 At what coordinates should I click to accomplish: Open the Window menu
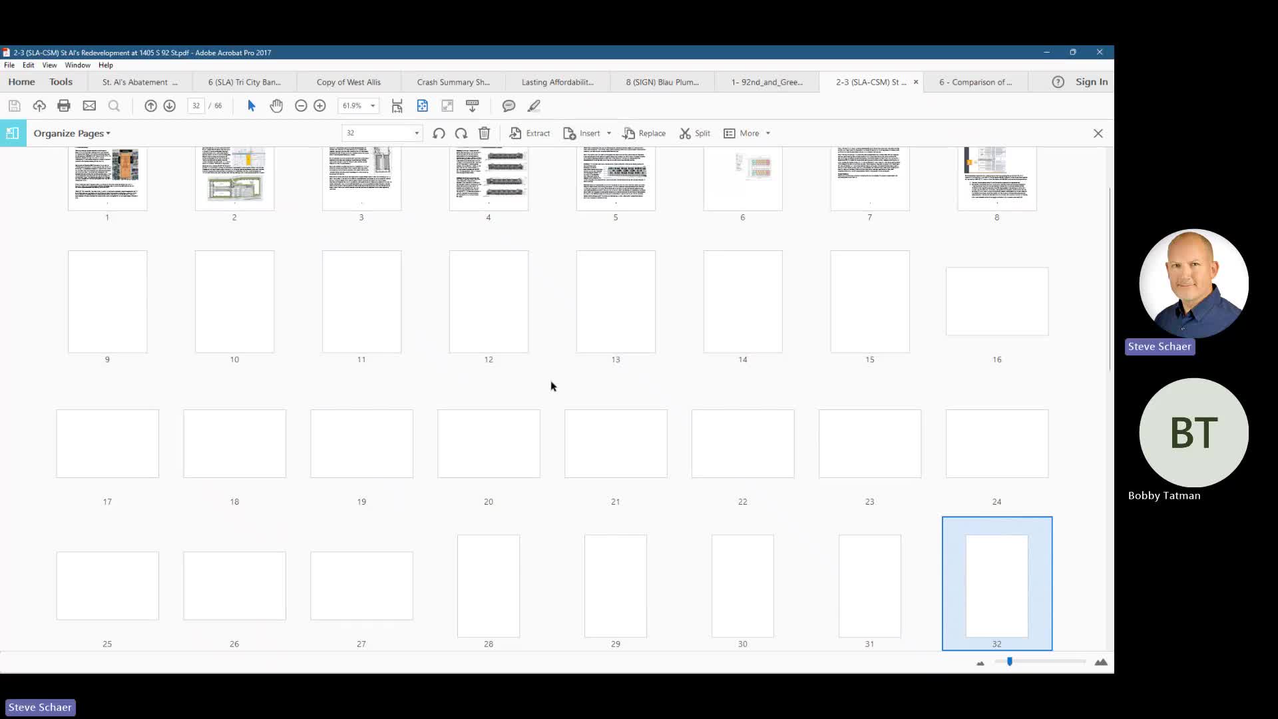click(x=77, y=65)
